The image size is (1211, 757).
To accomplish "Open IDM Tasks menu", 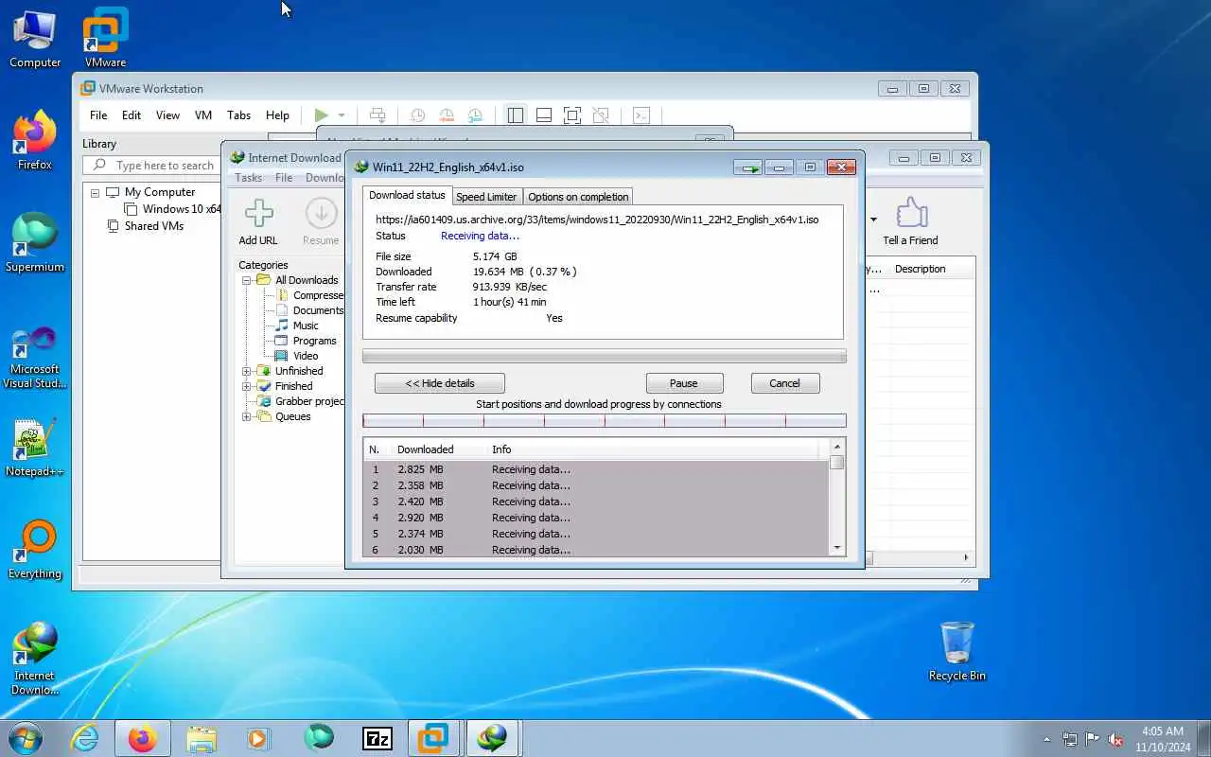I will (248, 178).
